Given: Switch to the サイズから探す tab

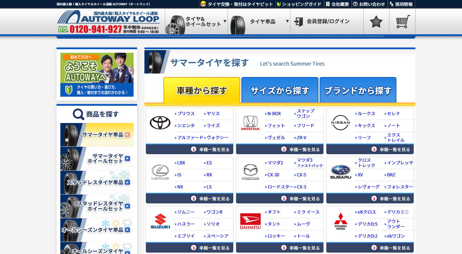Looking at the screenshot, I should coord(280,90).
